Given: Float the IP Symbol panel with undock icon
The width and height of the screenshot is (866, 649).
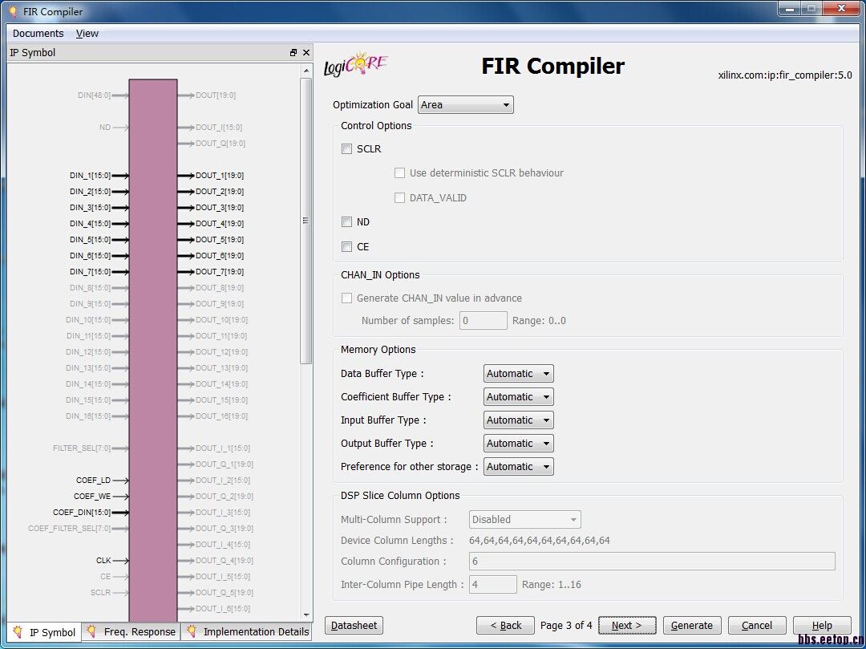Looking at the screenshot, I should pos(293,52).
